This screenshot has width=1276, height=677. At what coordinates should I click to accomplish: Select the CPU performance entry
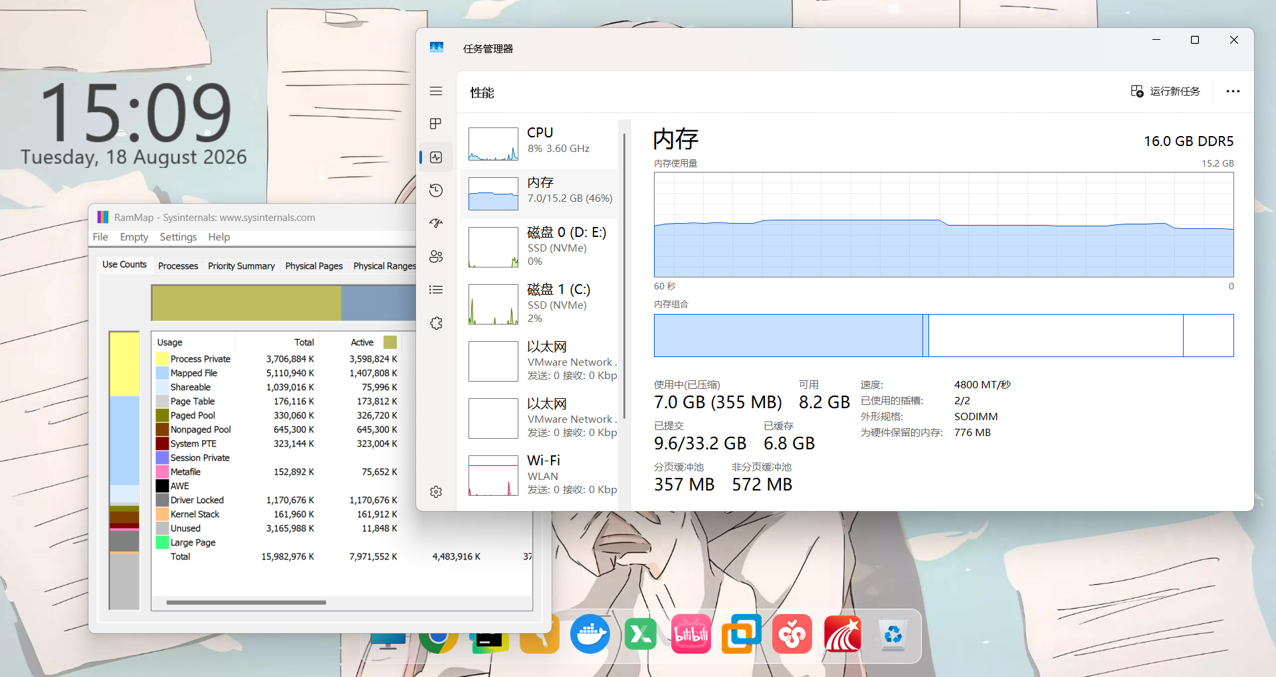pos(539,144)
